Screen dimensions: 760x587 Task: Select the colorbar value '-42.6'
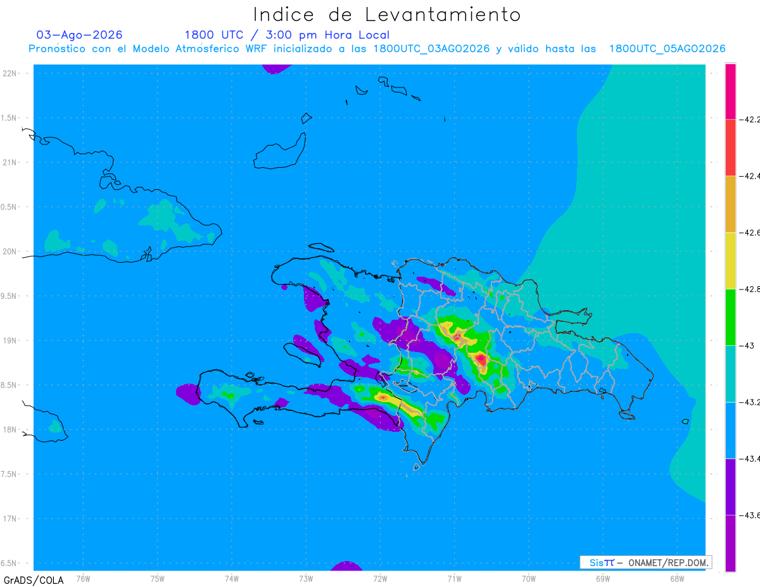(x=750, y=232)
